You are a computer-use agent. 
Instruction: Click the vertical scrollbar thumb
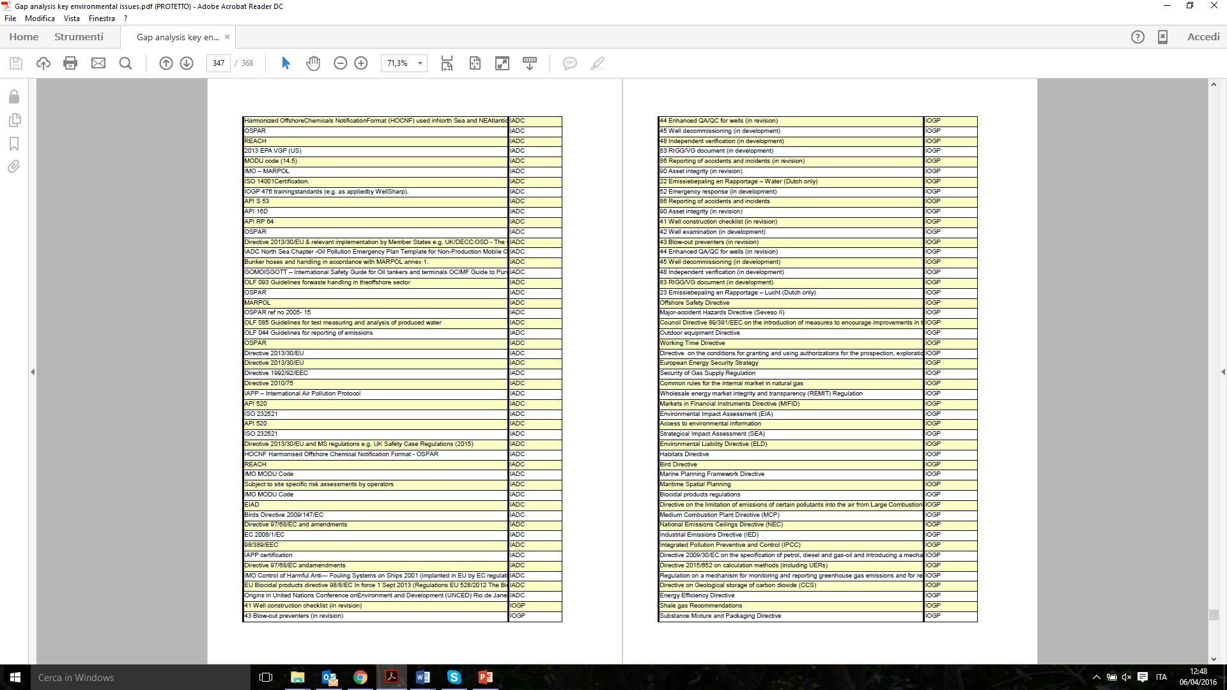(x=1214, y=615)
